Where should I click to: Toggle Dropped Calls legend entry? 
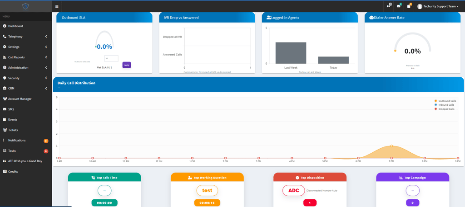pos(444,109)
